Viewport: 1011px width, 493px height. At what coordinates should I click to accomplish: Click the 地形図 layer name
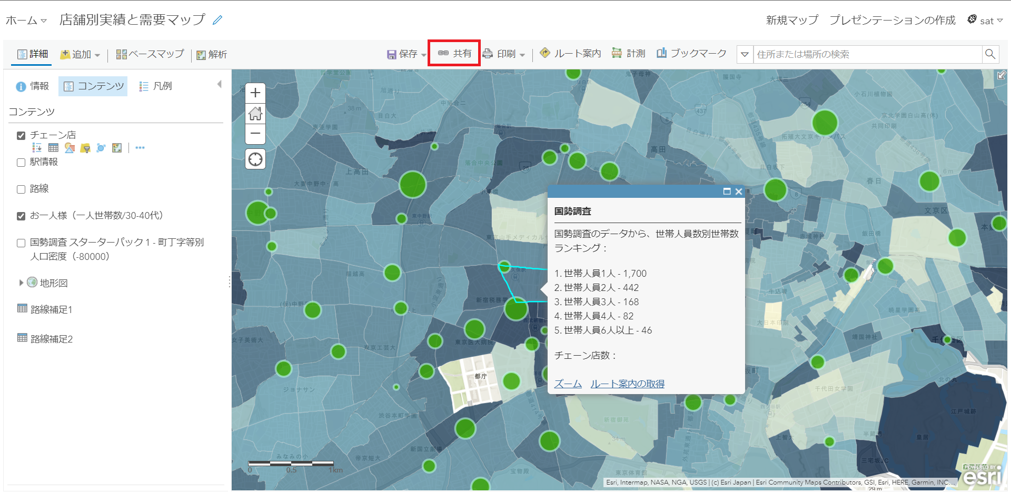pyautogui.click(x=54, y=283)
